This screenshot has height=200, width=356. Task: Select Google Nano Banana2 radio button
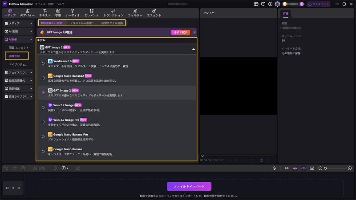43,78
